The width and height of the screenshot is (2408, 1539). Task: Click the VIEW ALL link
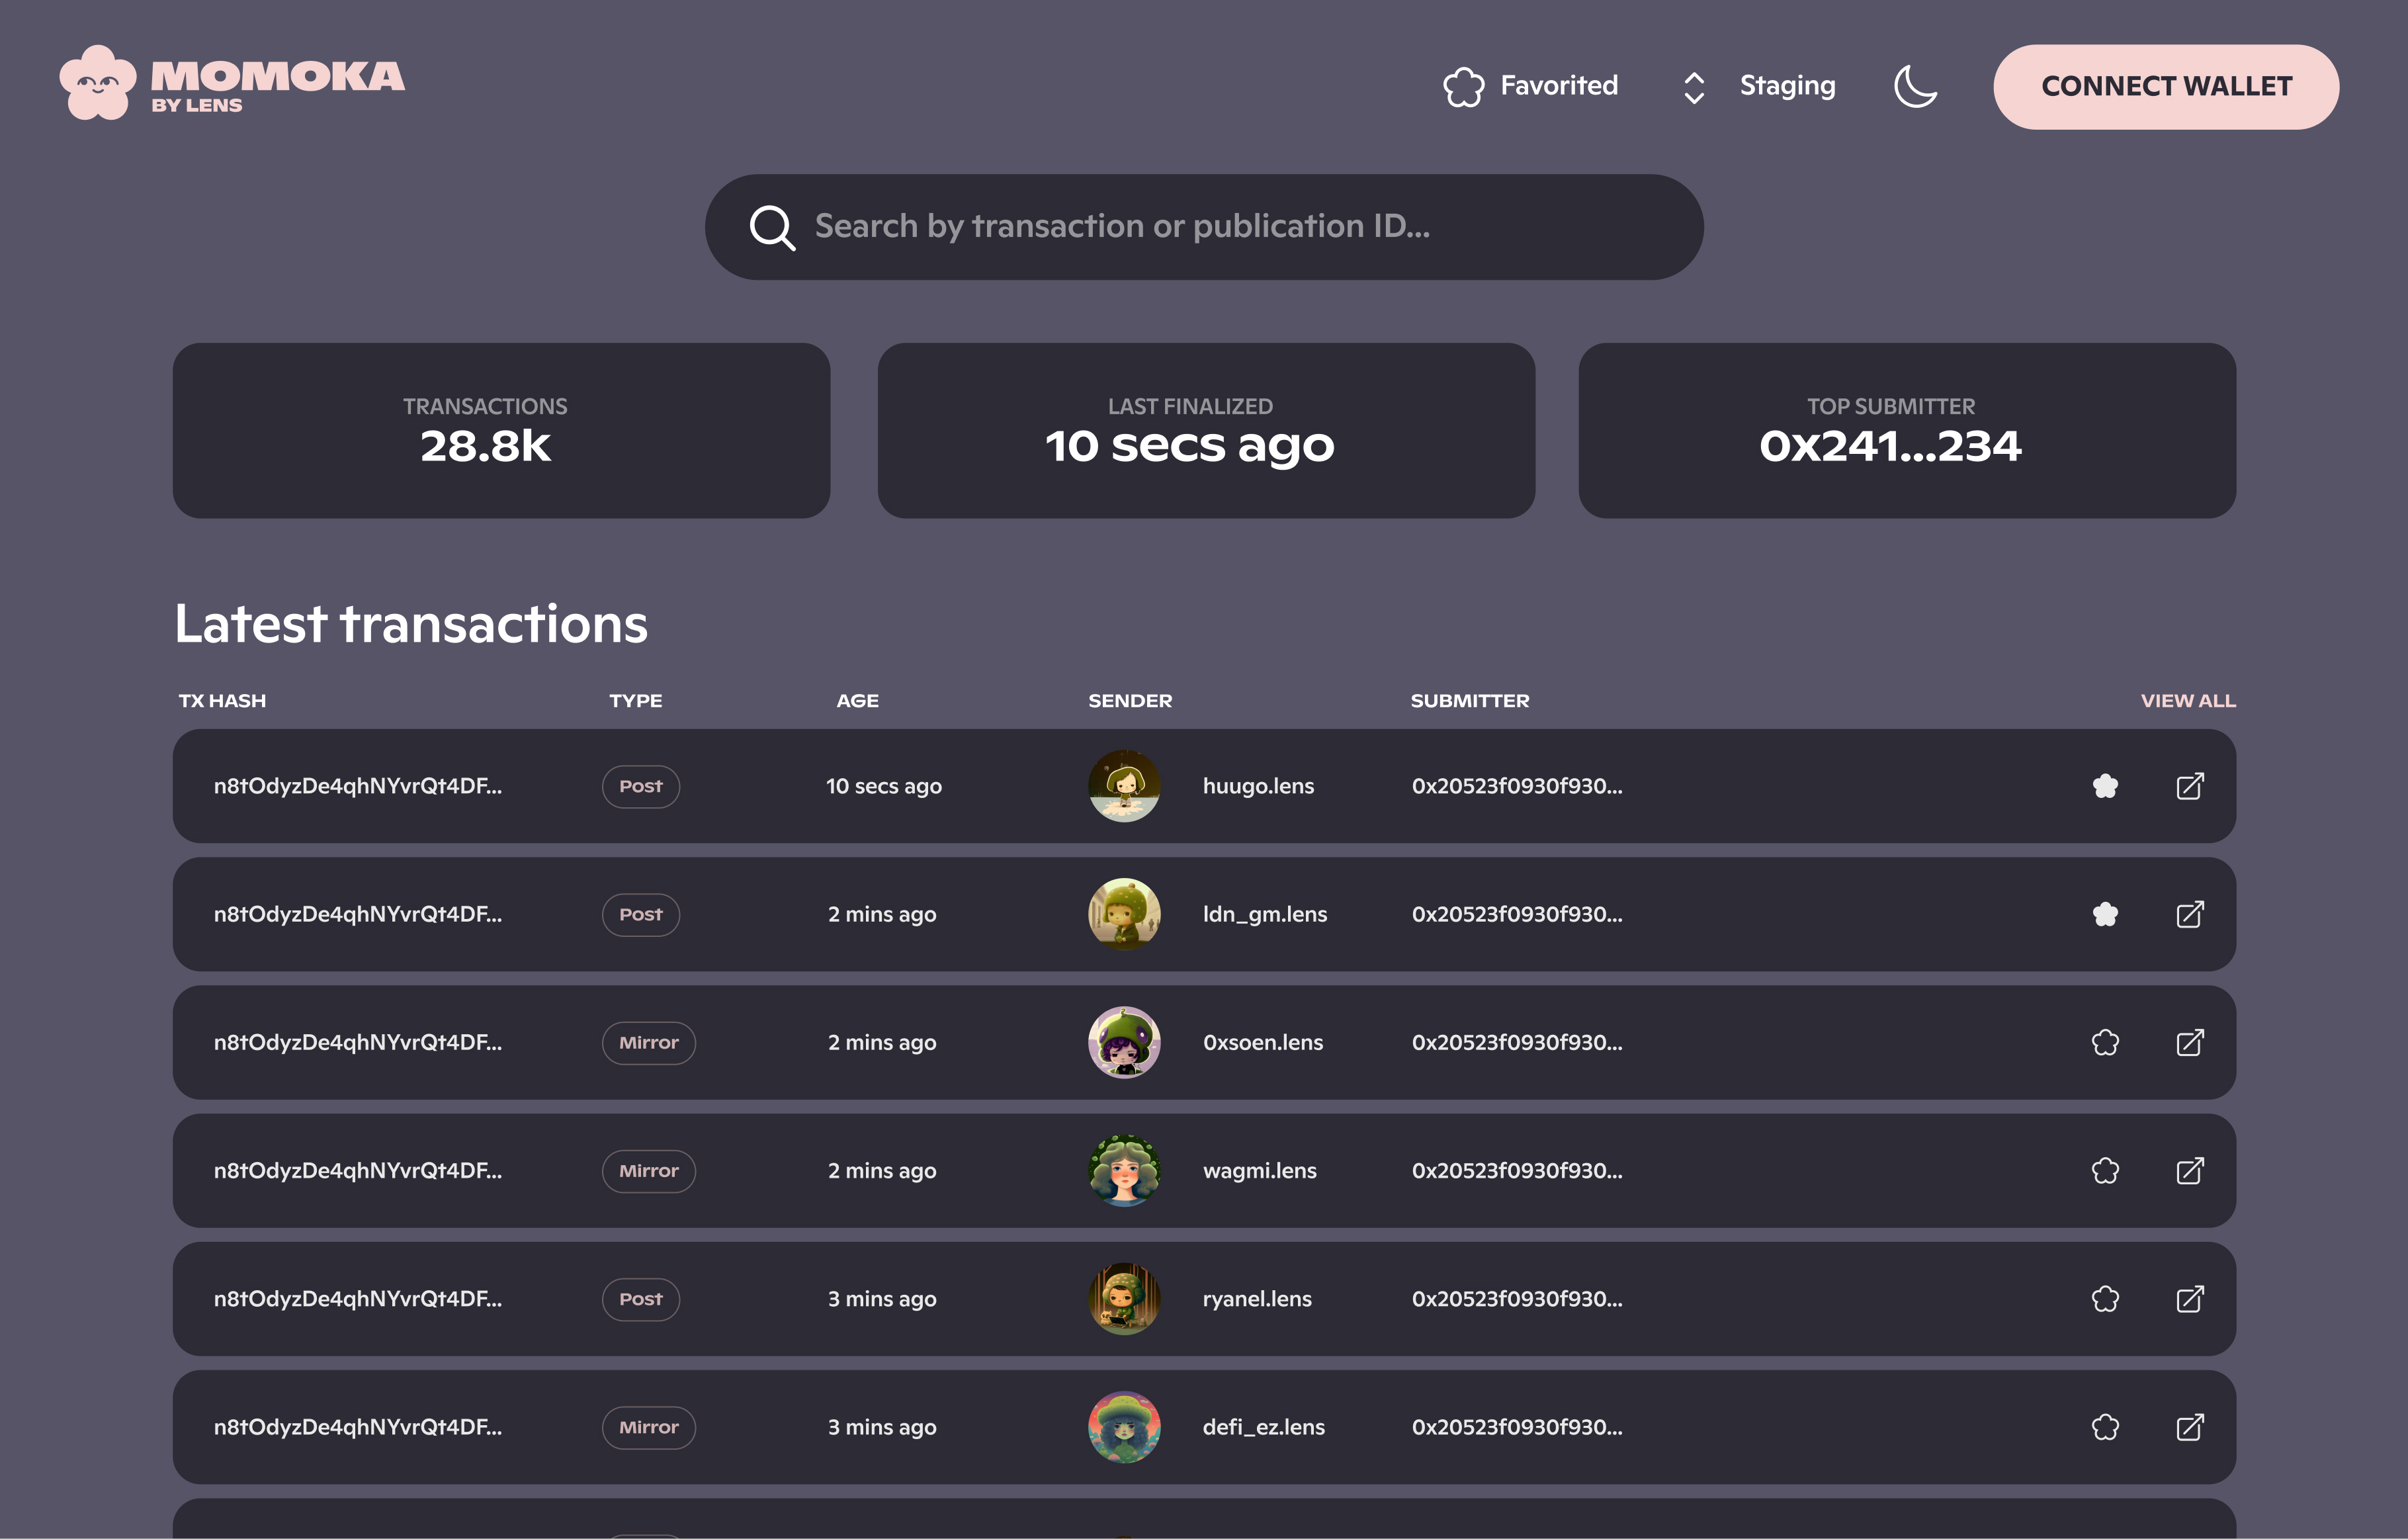click(2187, 701)
